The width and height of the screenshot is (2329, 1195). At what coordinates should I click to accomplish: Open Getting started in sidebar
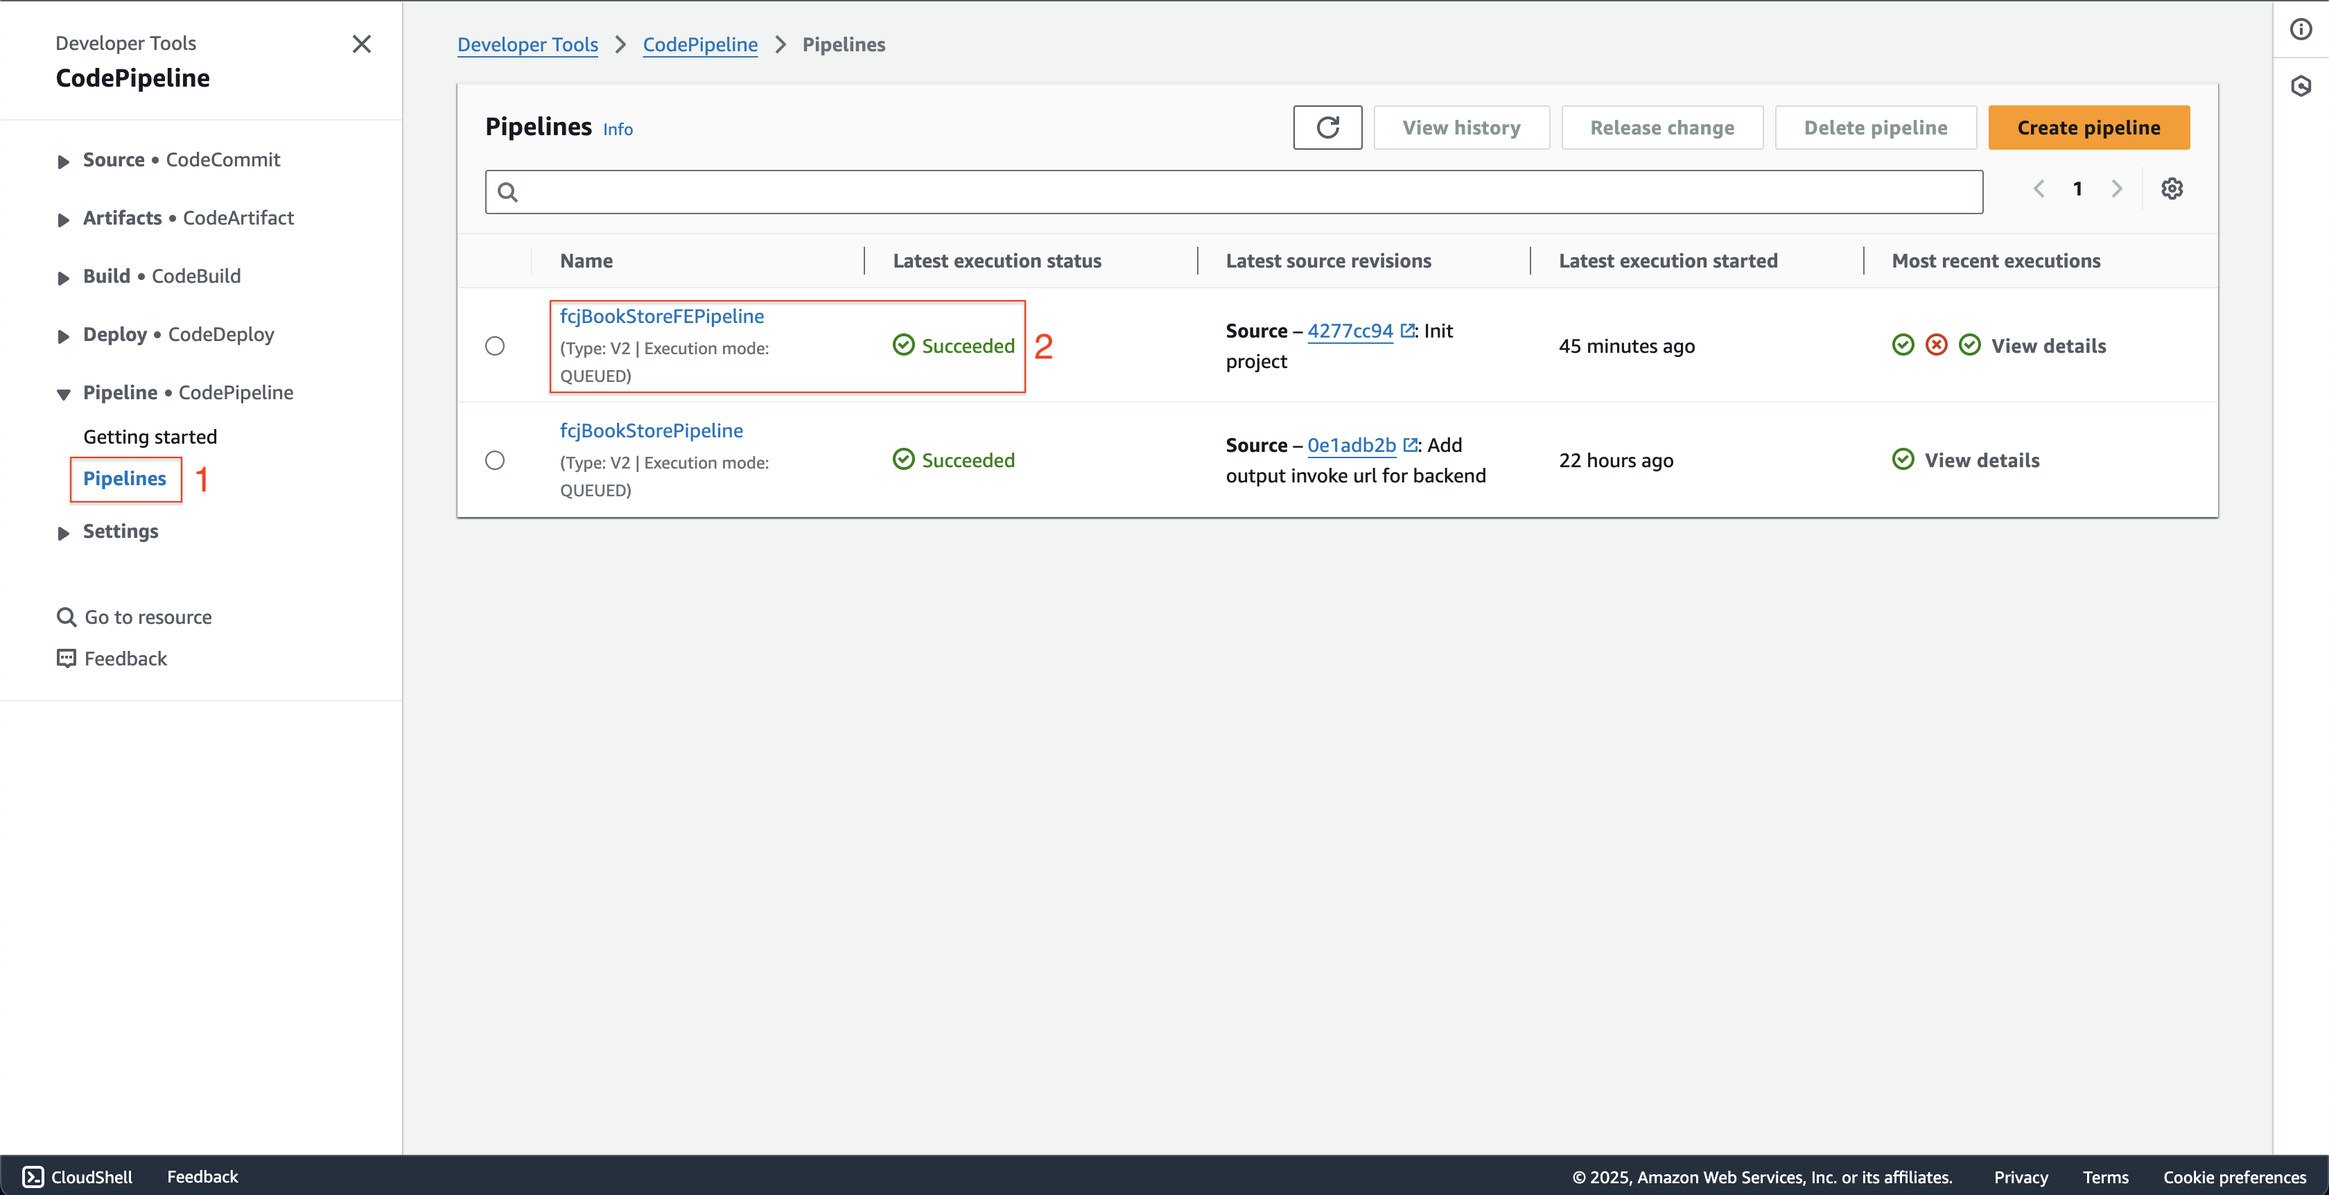point(150,437)
